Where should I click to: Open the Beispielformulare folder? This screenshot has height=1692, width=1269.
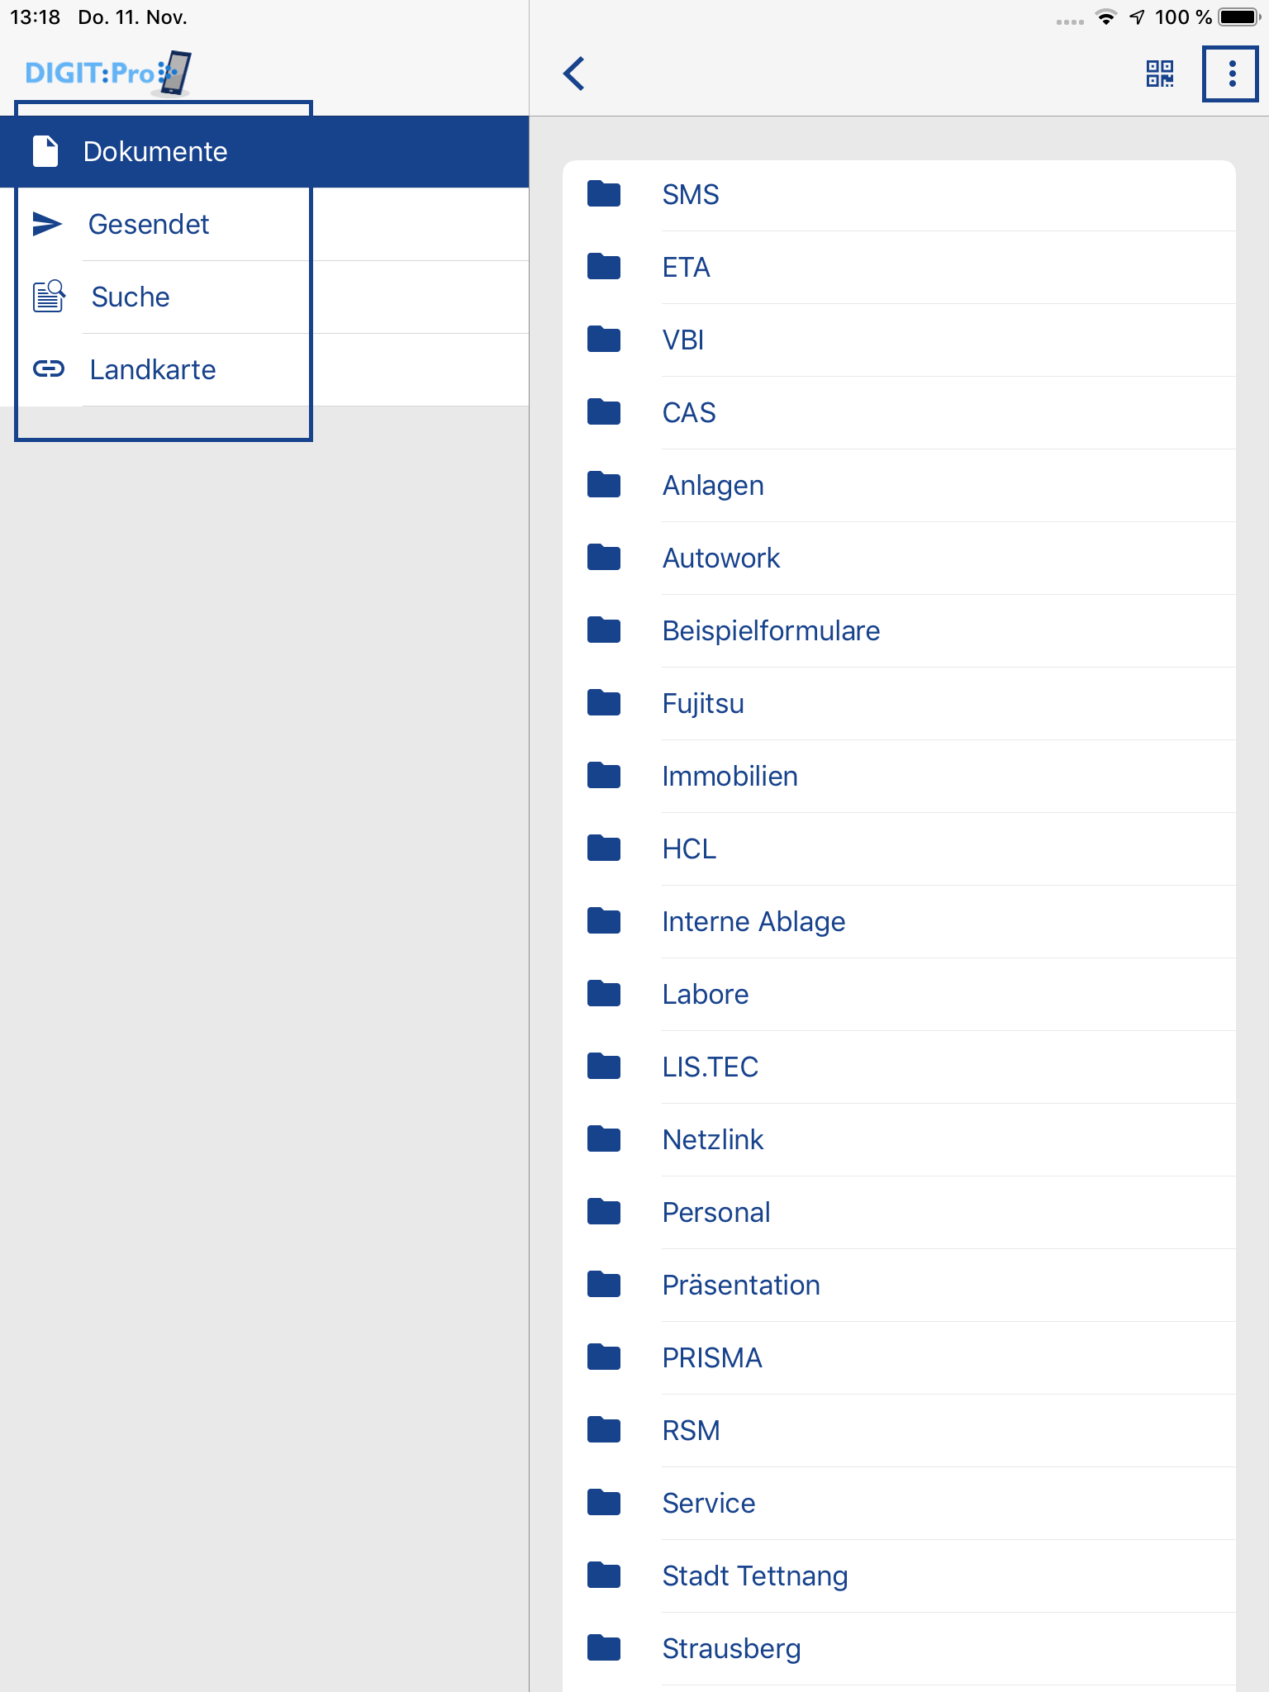(771, 631)
